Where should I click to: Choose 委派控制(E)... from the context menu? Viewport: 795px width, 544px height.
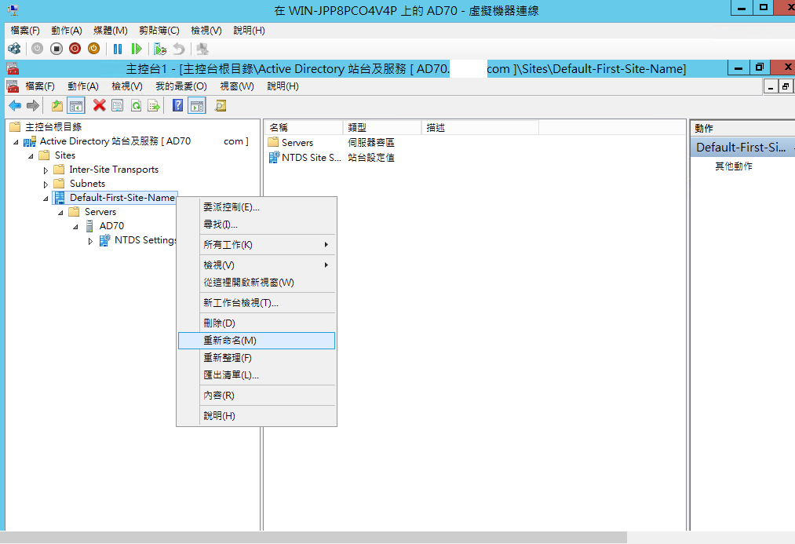pyautogui.click(x=257, y=207)
